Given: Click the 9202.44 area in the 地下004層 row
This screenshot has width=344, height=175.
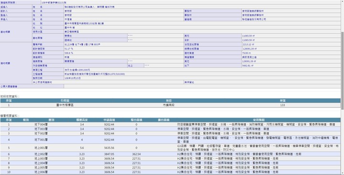Looking at the screenshot, I should pyautogui.click(x=109, y=124).
